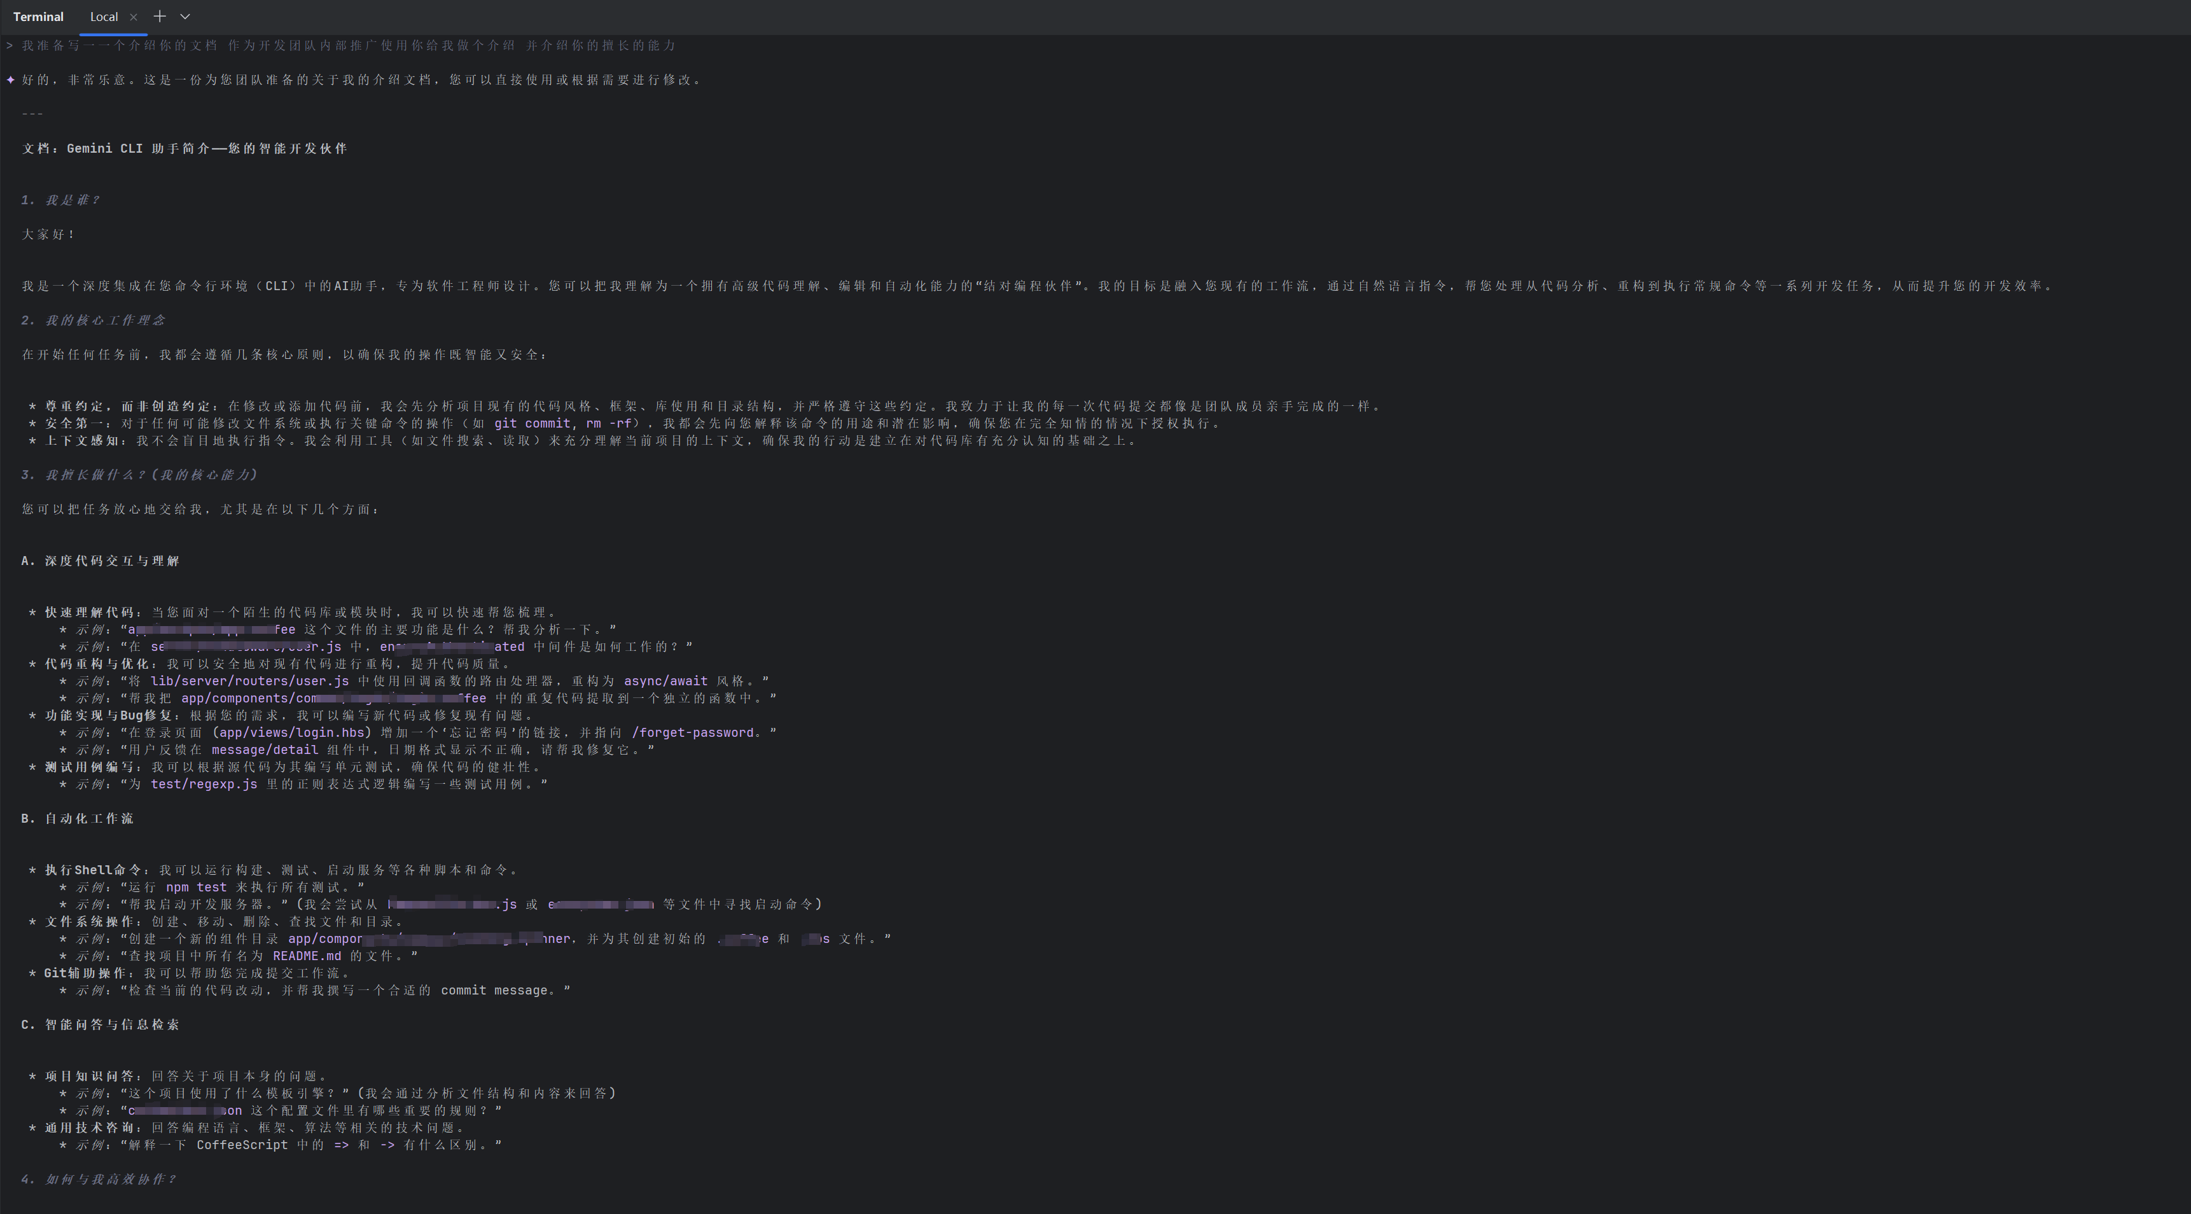Open a new terminal tab with the plus icon

159,16
